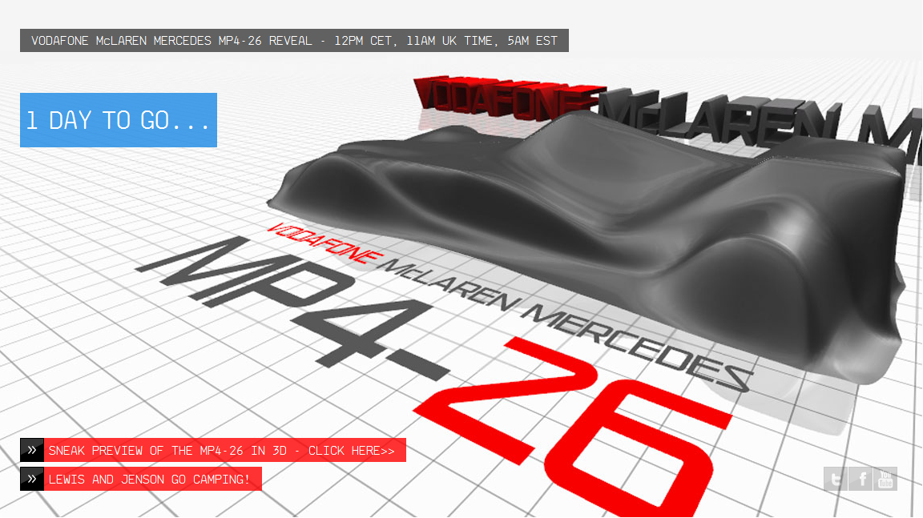Open Lewis and Jenson Go Camping link
This screenshot has width=923, height=518.
[x=152, y=479]
